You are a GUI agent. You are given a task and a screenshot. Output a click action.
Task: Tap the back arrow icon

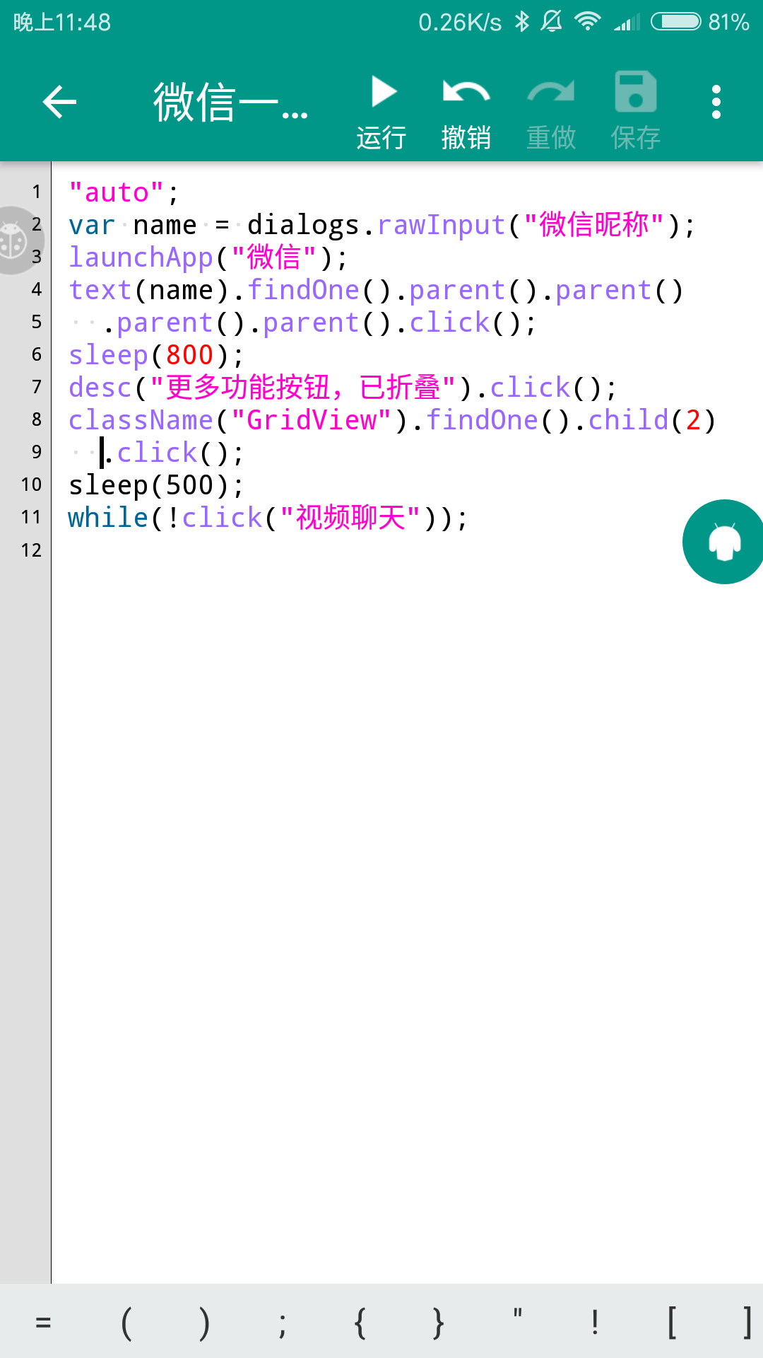59,102
